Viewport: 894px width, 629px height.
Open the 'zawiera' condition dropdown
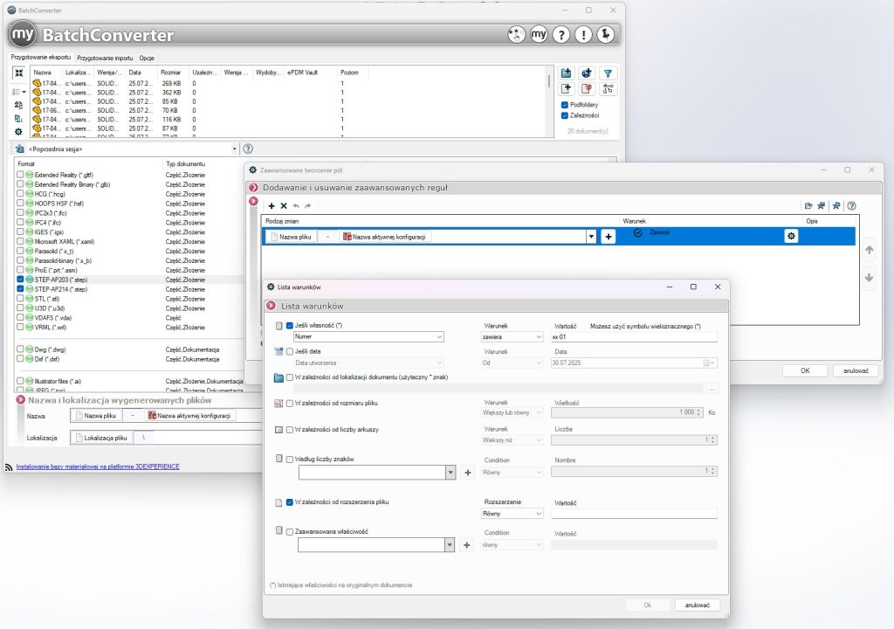pyautogui.click(x=512, y=337)
